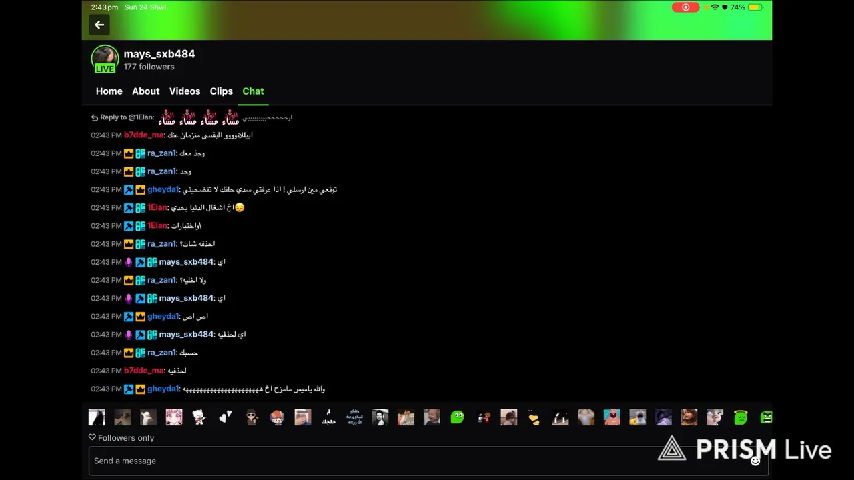This screenshot has width=854, height=480.
Task: Choose the black-and-white portrait man emote
Action: click(x=380, y=417)
